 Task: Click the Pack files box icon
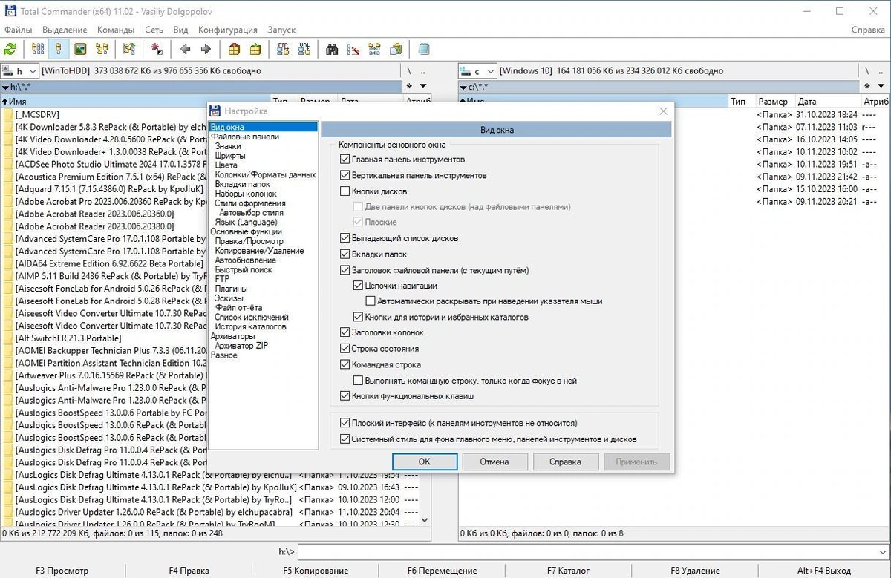(234, 49)
